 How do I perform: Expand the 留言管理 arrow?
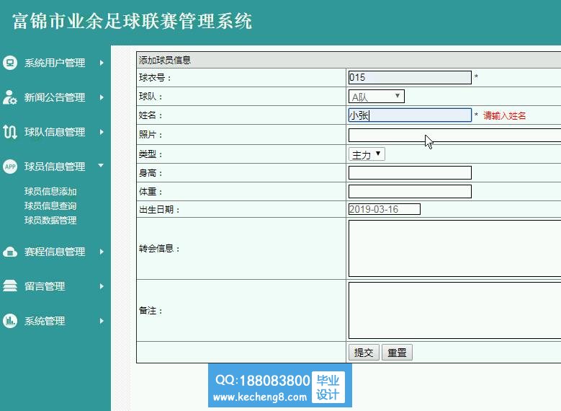(102, 286)
